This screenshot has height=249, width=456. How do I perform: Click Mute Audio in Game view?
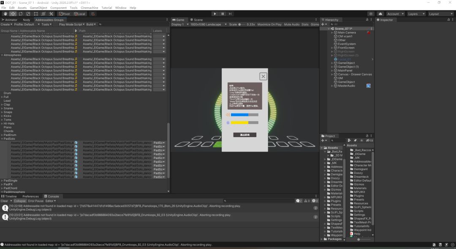click(x=291, y=24)
